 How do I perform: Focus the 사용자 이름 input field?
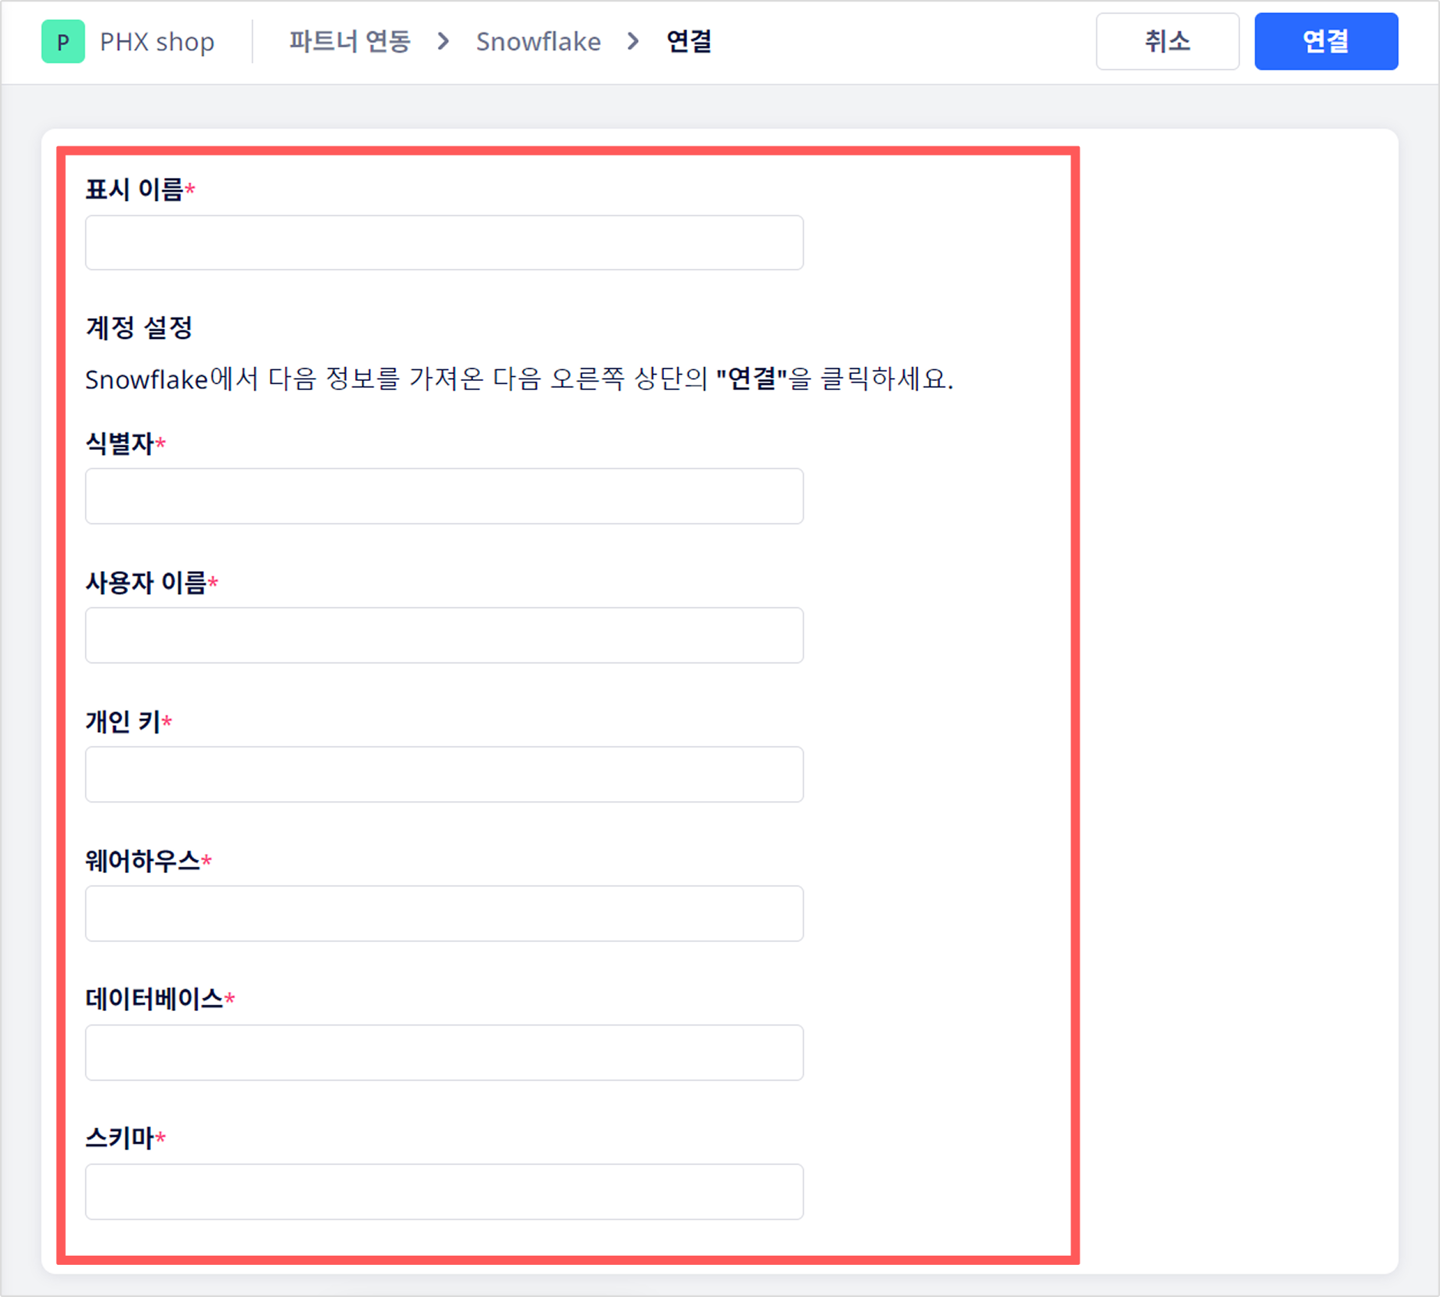point(444,635)
